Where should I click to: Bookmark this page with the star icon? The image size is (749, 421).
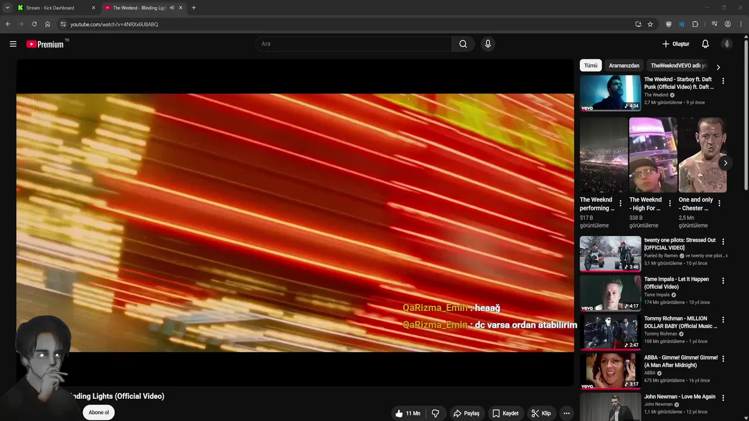[x=650, y=24]
